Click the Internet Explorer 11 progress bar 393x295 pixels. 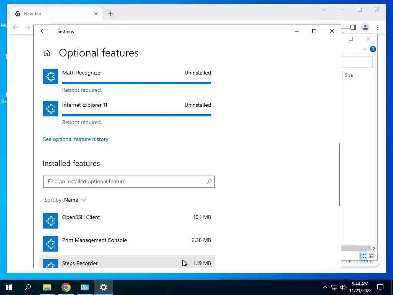point(137,115)
